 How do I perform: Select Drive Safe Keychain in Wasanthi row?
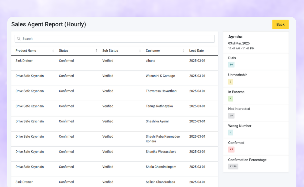[x=29, y=76]
